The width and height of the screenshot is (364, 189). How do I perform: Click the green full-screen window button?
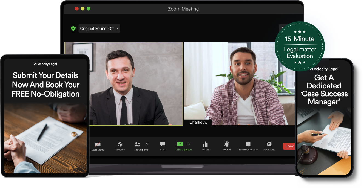pos(89,9)
